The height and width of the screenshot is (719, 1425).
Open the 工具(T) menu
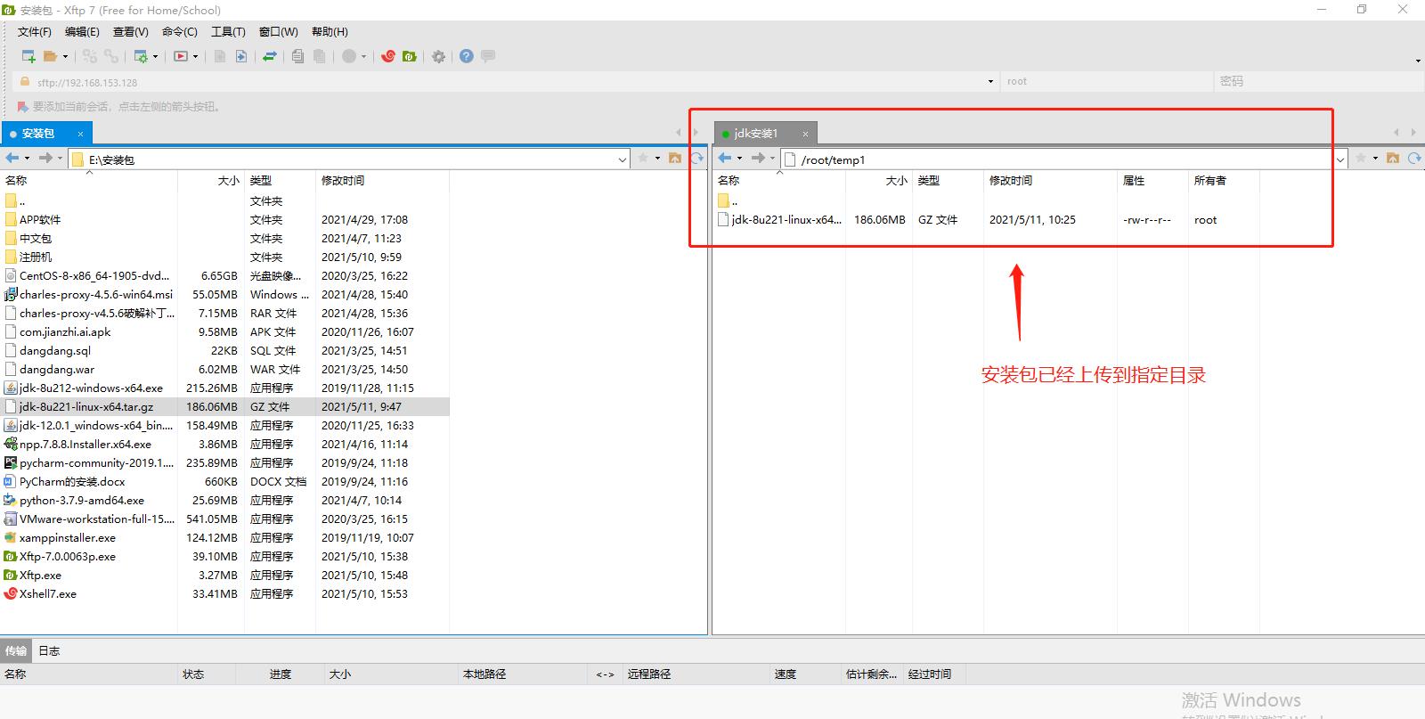228,31
